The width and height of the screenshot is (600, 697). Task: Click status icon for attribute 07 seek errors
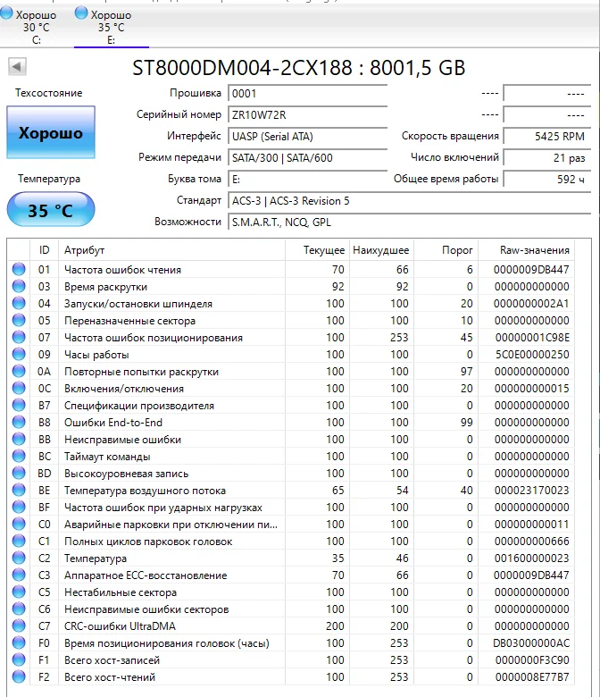(x=19, y=338)
